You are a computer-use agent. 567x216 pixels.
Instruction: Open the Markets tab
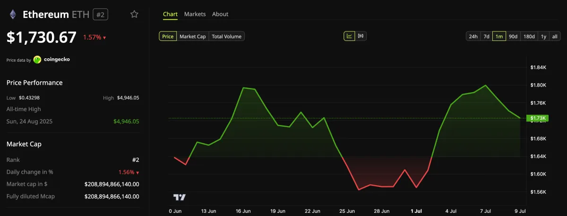click(x=195, y=14)
